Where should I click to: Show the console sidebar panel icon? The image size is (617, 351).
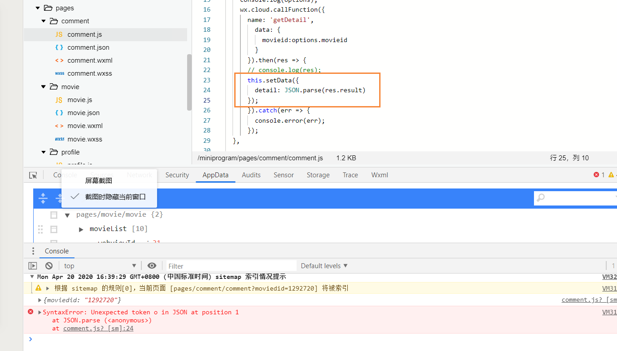33,265
